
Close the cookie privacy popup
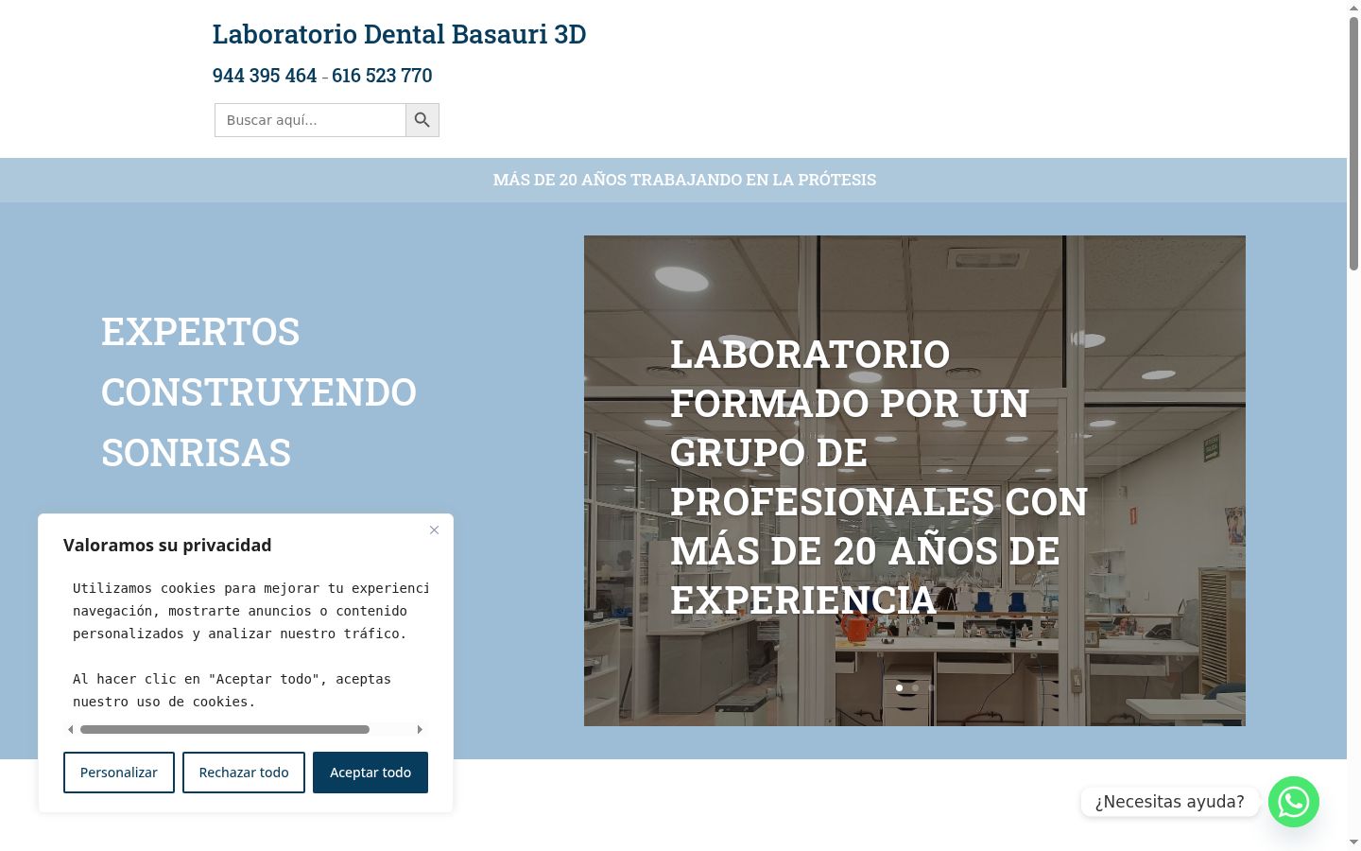pyautogui.click(x=434, y=530)
